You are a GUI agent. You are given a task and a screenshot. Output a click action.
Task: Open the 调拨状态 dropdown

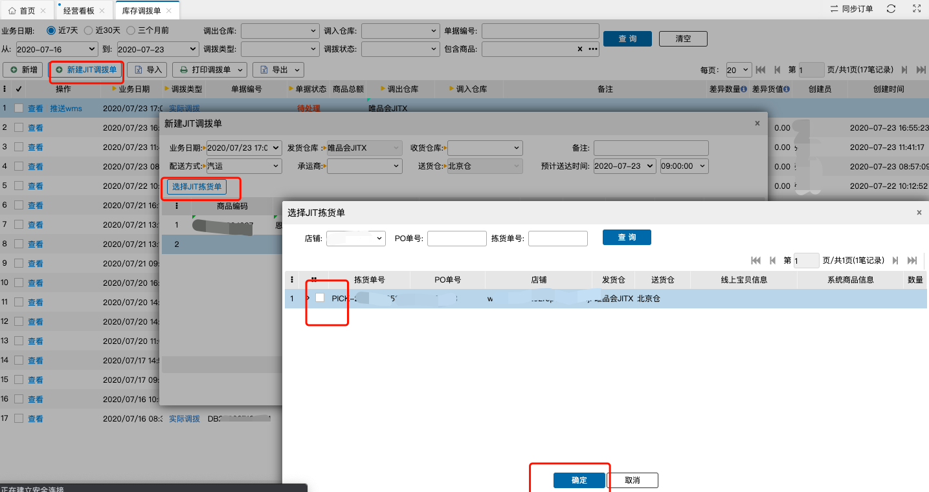tap(400, 48)
